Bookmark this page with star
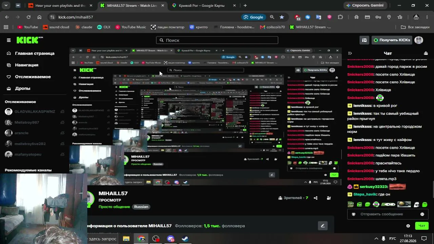This screenshot has width=434, height=244. [x=282, y=17]
